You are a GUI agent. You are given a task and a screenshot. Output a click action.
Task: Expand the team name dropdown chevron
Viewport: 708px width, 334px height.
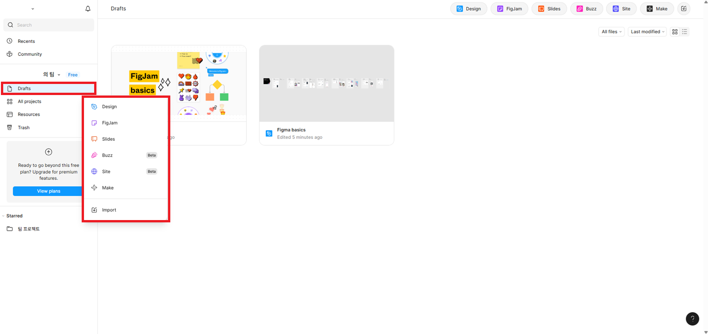[x=59, y=75]
